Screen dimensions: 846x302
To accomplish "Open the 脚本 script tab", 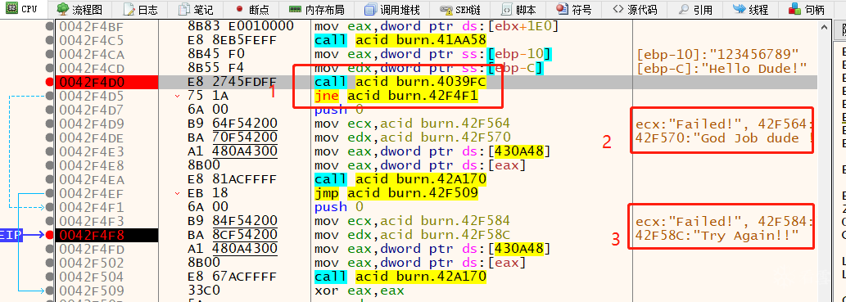I will 519,9.
